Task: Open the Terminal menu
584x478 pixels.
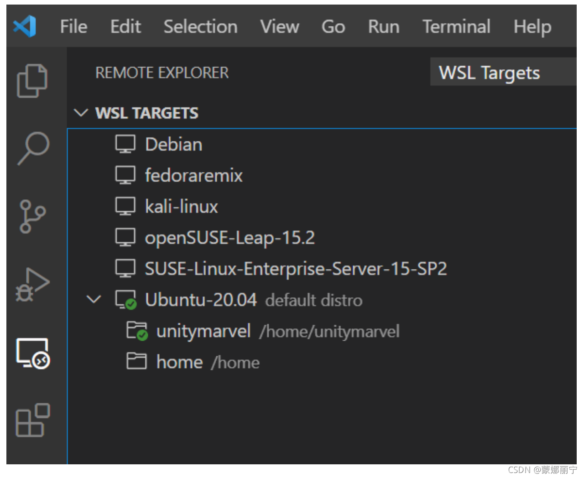Action: 456,26
